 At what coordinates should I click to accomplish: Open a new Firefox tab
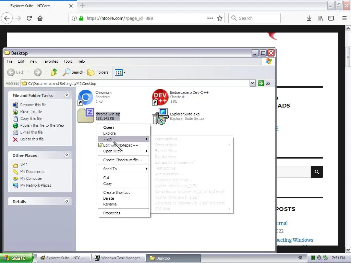click(x=83, y=5)
